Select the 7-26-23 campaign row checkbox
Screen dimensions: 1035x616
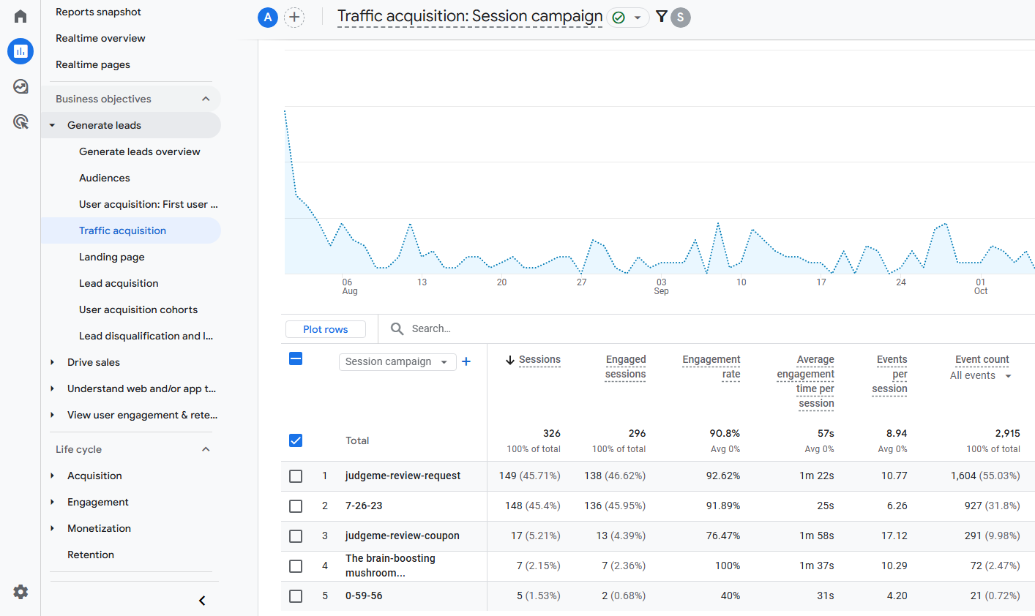point(296,506)
